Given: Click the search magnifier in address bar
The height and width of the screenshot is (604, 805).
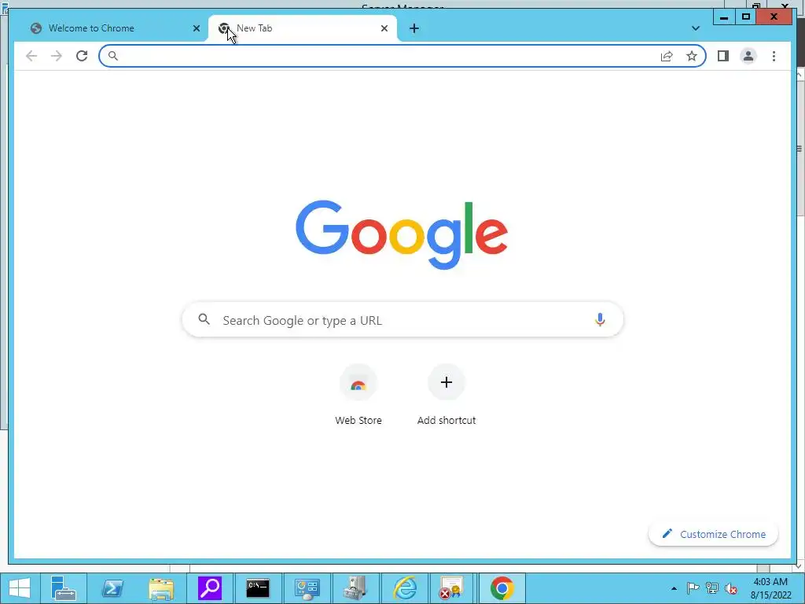Looking at the screenshot, I should tap(113, 56).
